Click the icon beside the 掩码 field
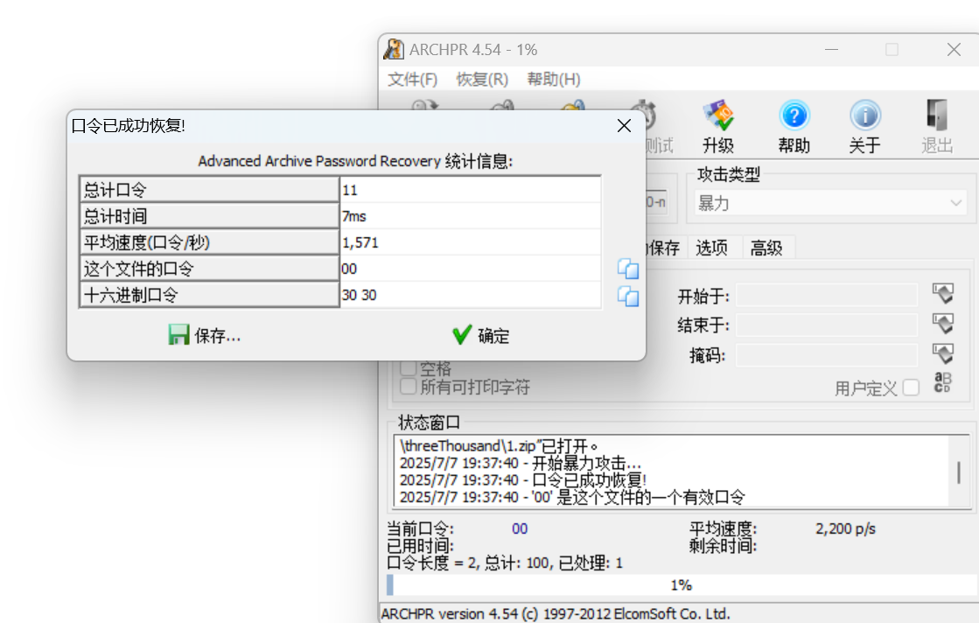Viewport: 979px width, 623px height. 943,354
